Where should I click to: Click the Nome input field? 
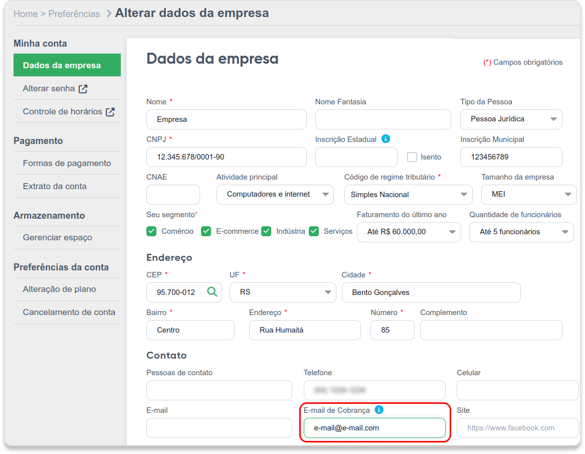(x=227, y=119)
